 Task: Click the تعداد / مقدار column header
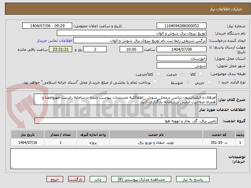(x=61, y=135)
